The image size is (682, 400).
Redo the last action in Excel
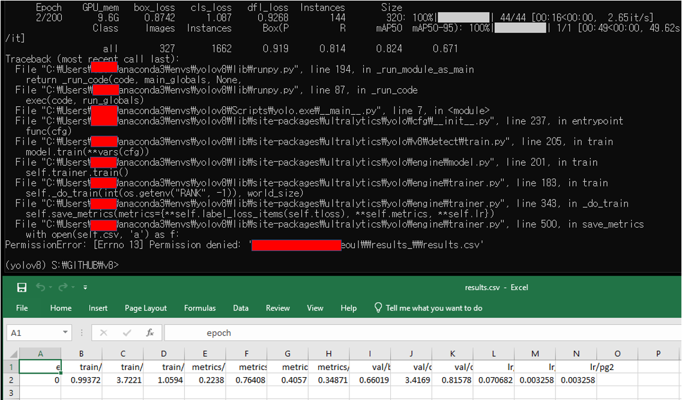[x=62, y=287]
